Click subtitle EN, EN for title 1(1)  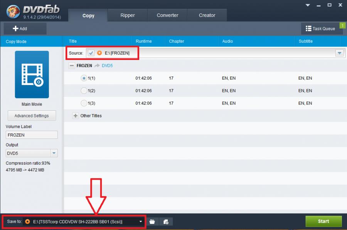coord(305,78)
